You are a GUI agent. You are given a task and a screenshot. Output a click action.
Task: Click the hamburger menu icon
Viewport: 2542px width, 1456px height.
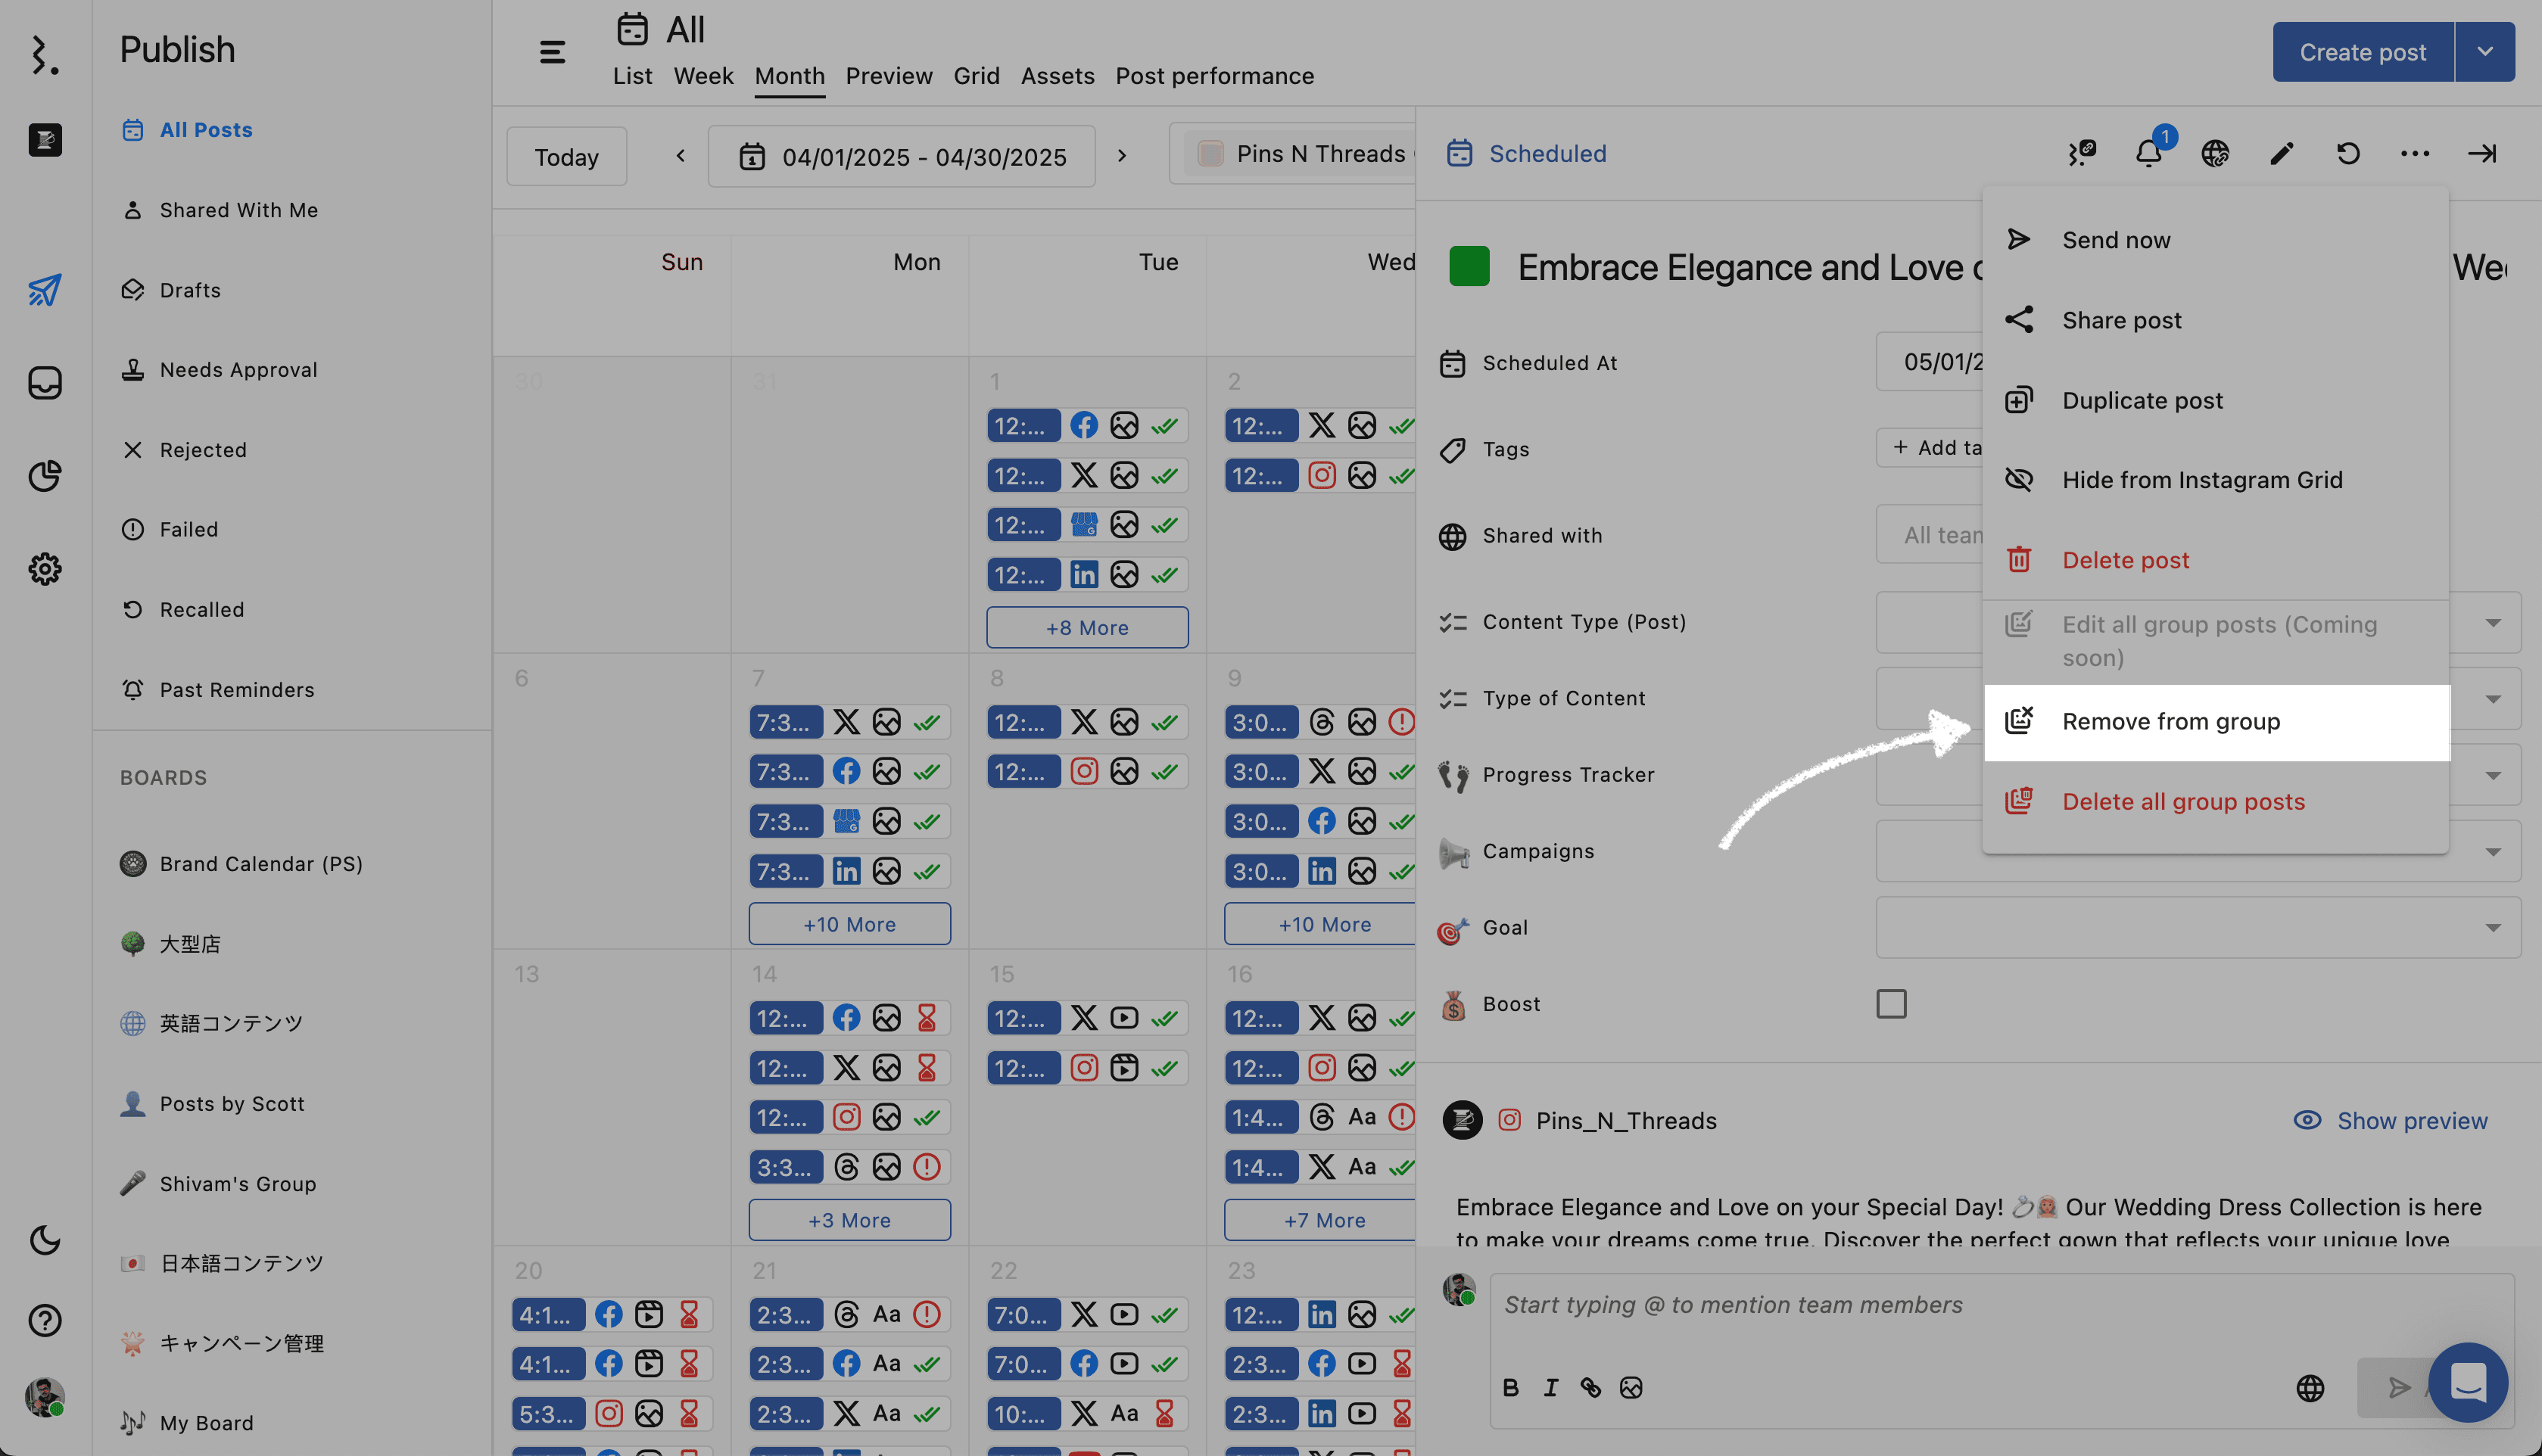(x=552, y=52)
